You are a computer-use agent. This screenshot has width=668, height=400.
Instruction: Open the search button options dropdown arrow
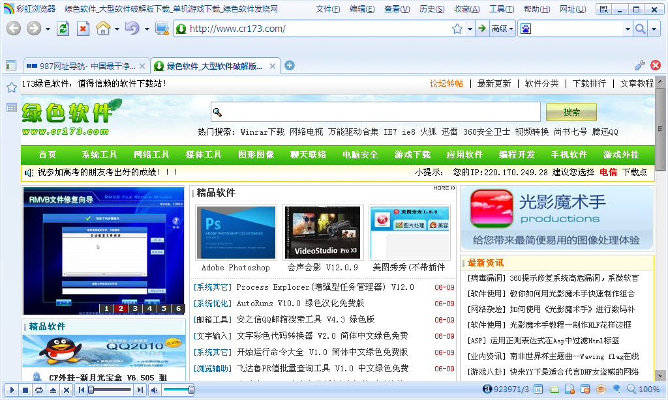point(654,29)
